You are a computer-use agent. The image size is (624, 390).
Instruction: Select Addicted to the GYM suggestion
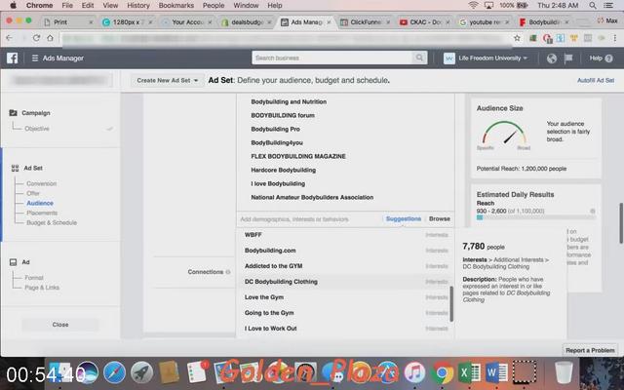344,266
